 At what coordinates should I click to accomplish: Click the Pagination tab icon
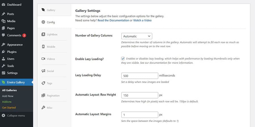click(x=43, y=95)
